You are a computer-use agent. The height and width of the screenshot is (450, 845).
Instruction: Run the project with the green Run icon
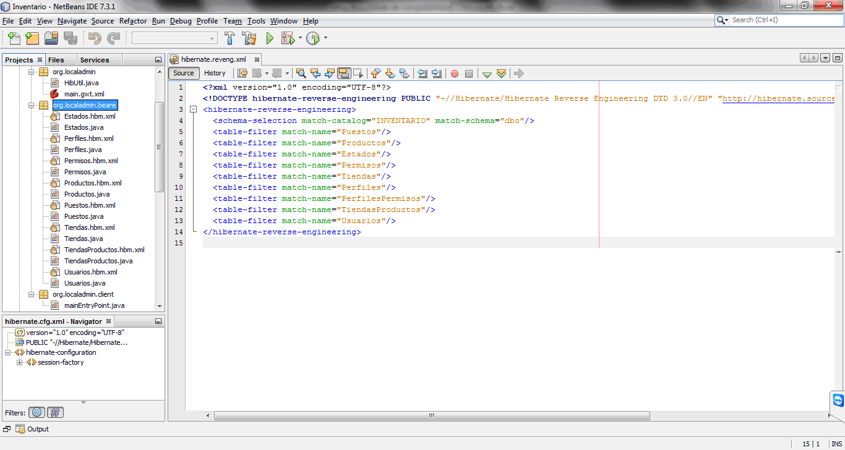(270, 38)
